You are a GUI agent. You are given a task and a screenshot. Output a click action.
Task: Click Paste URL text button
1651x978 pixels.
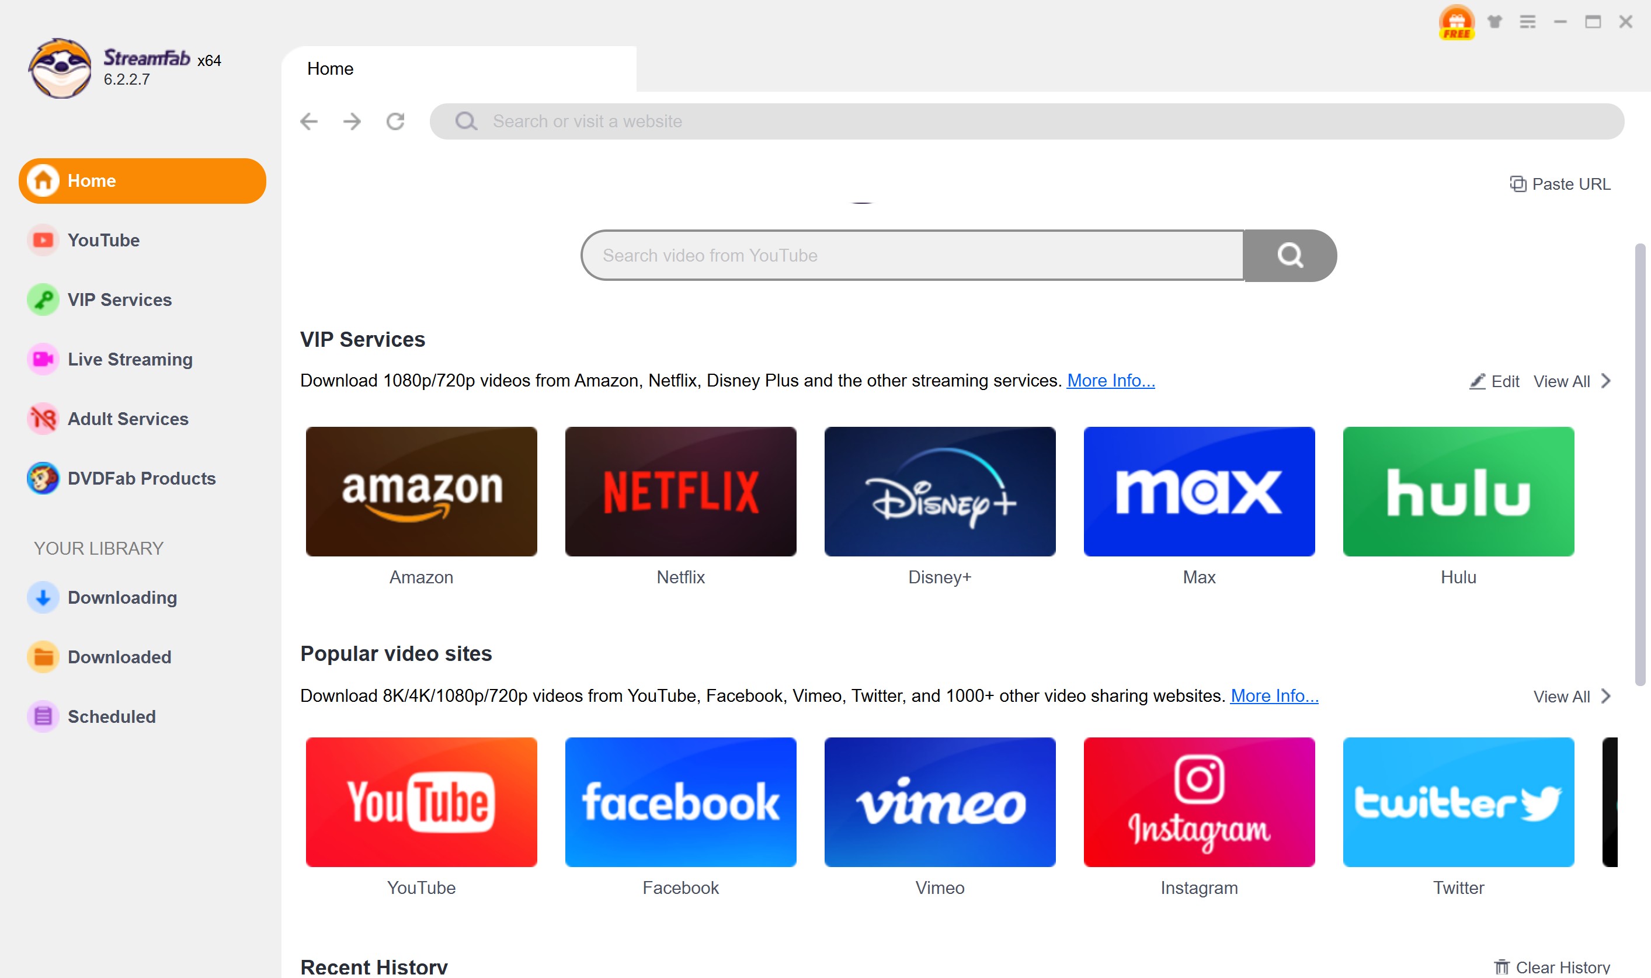(1570, 184)
